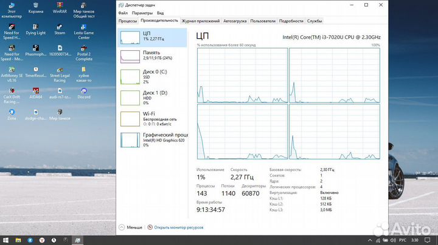Image resolution: width=438 pixels, height=245 pixels.
Task: Open the taskbar clock showing 3:30
Action: click(414, 240)
